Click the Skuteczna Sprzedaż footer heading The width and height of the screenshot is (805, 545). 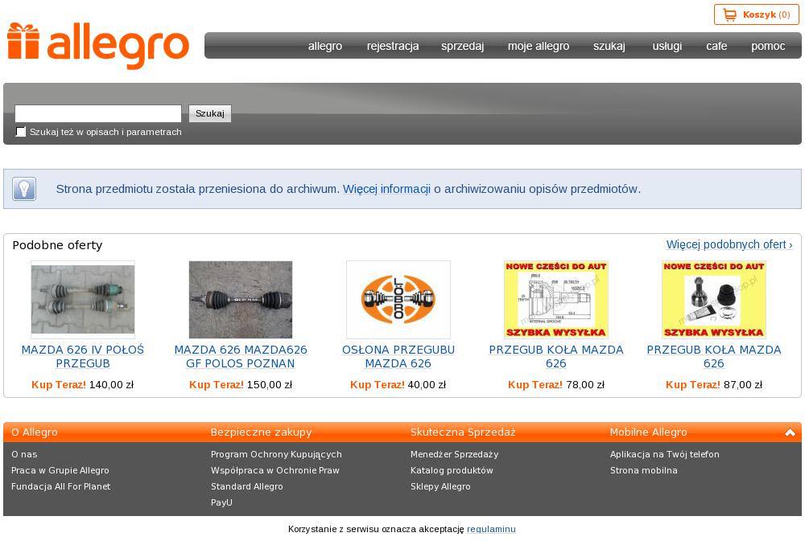[463, 432]
